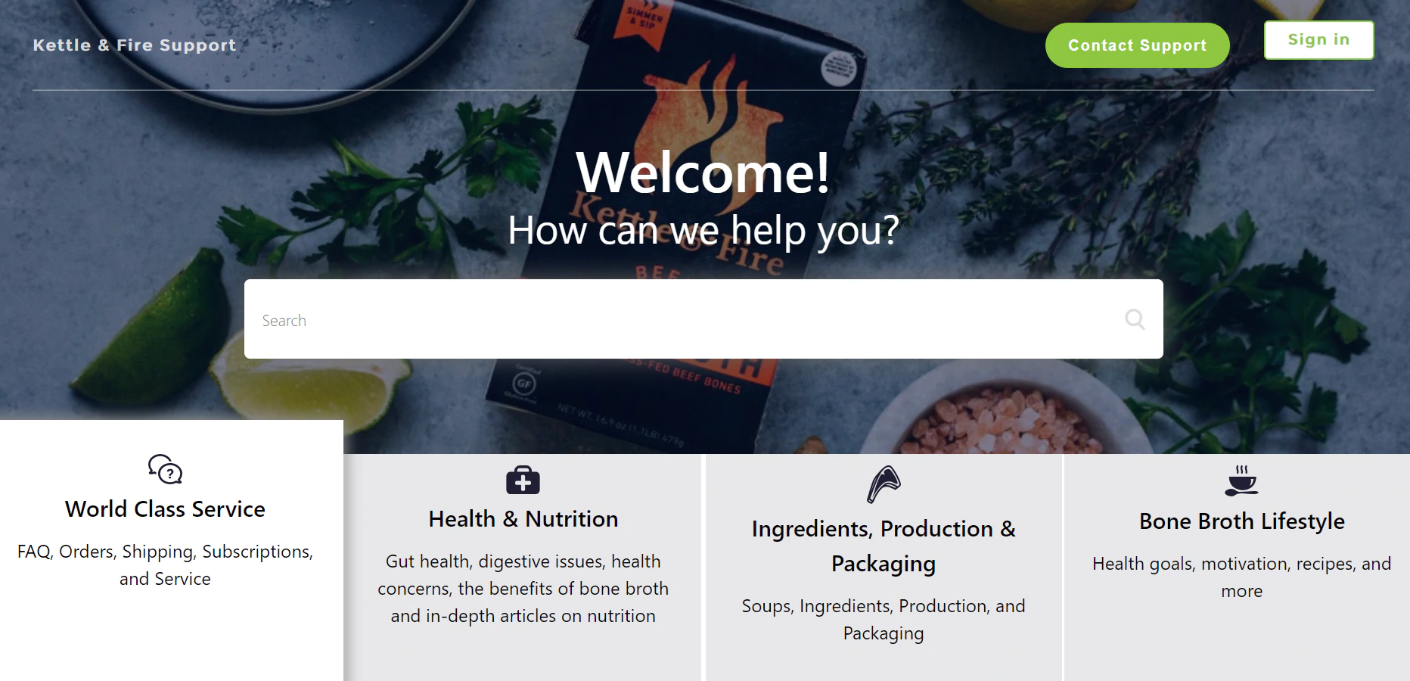Open Bone Broth Lifestyle category title
Viewport: 1410px width, 681px height.
(x=1241, y=521)
